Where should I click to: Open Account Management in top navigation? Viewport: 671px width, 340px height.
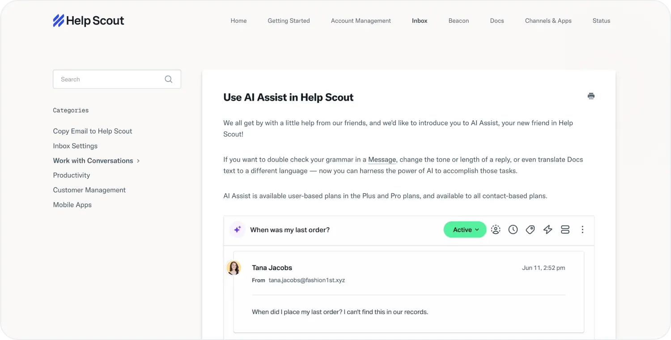(361, 21)
